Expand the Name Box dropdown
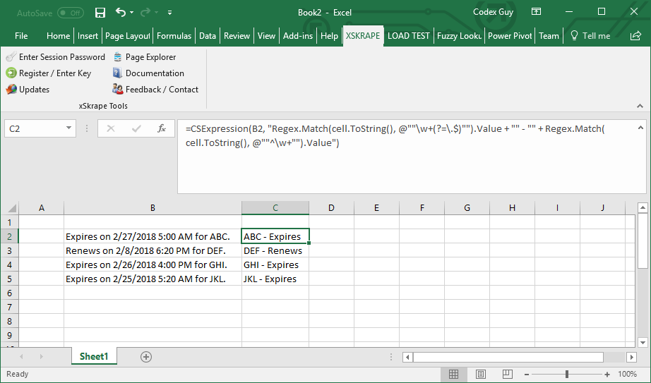The height and width of the screenshot is (383, 651). [x=69, y=128]
